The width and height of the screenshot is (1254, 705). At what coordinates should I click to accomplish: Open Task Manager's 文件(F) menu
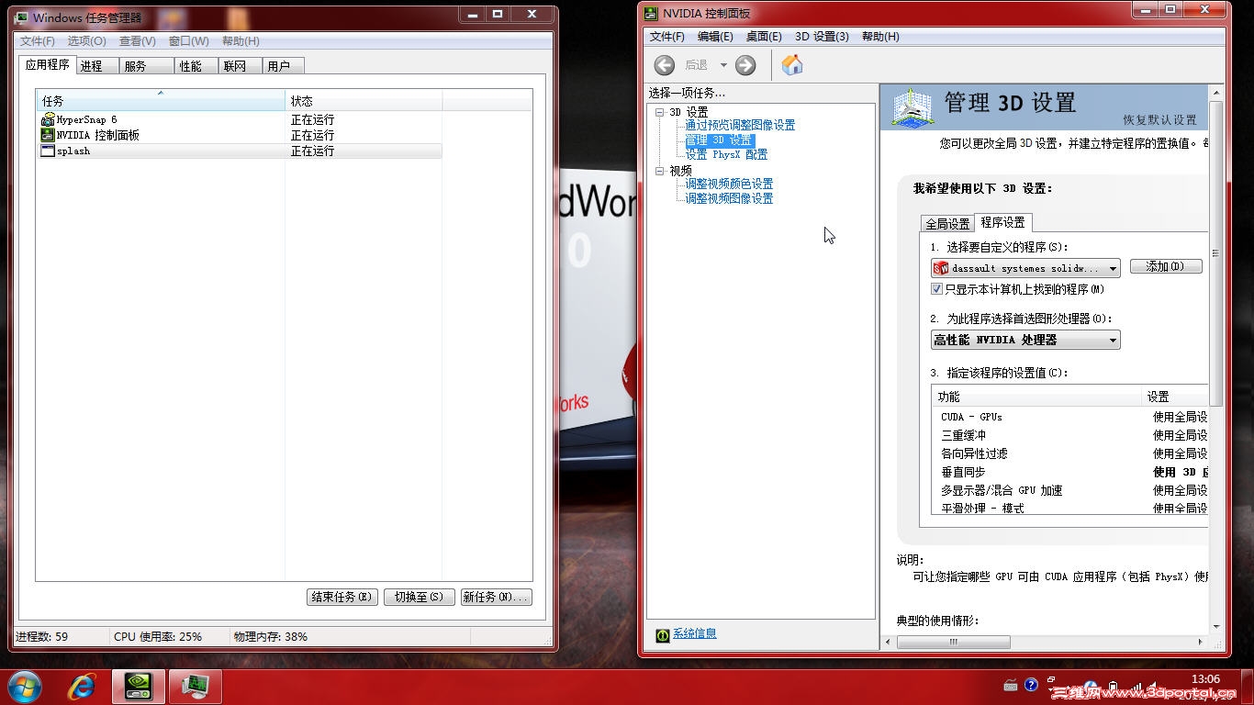pyautogui.click(x=38, y=41)
